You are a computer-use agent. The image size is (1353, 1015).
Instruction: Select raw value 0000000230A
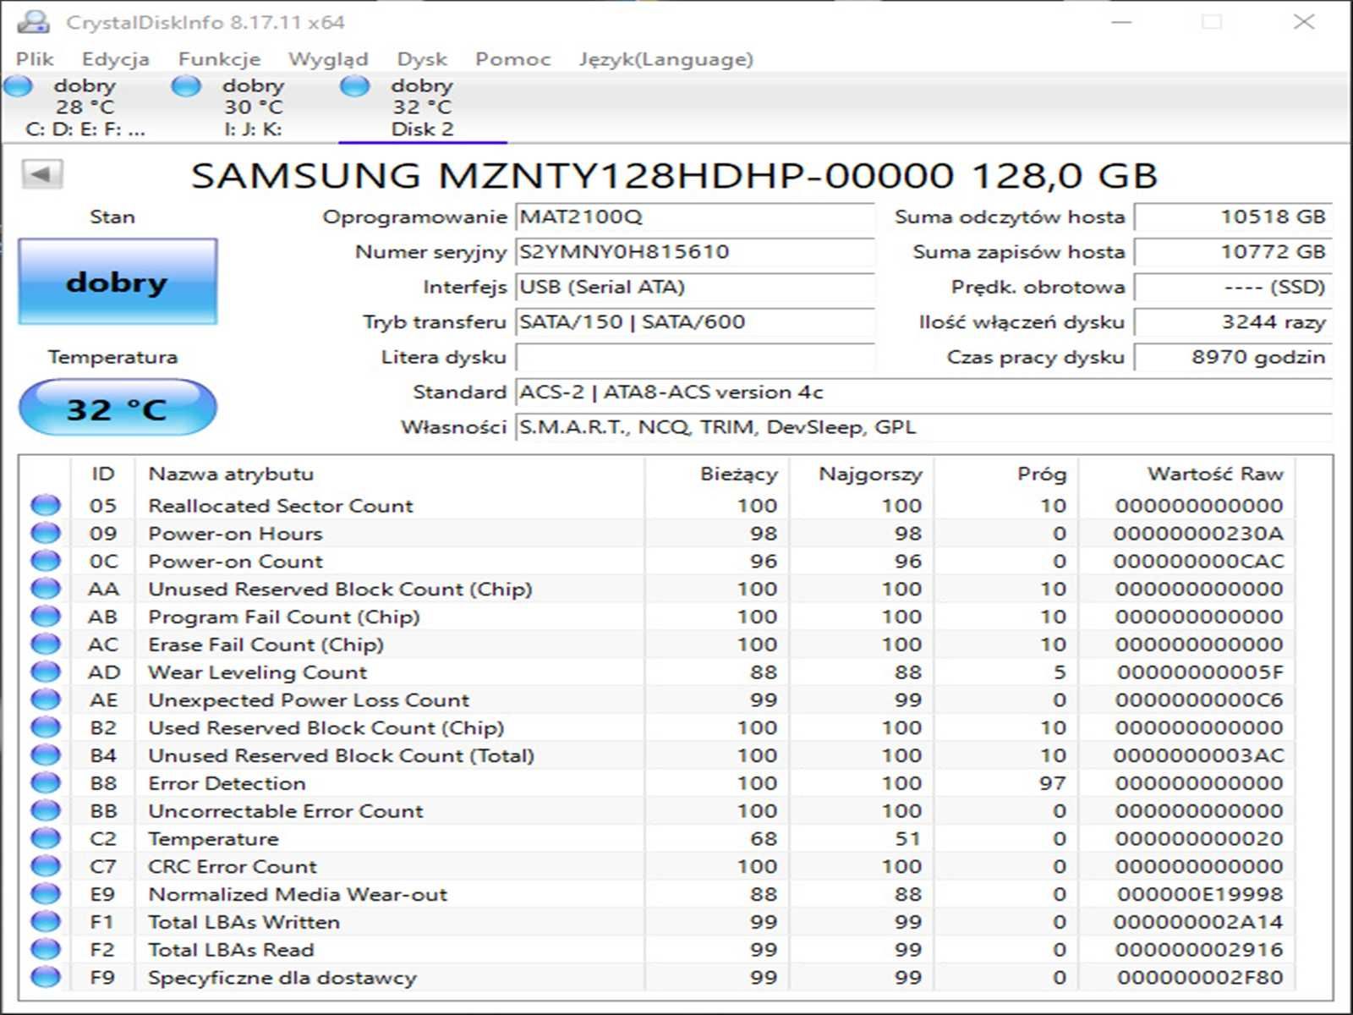coord(1198,534)
